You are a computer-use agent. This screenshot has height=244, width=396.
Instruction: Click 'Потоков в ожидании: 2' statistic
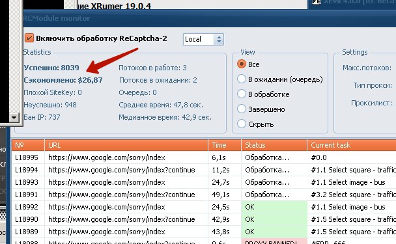coord(158,80)
